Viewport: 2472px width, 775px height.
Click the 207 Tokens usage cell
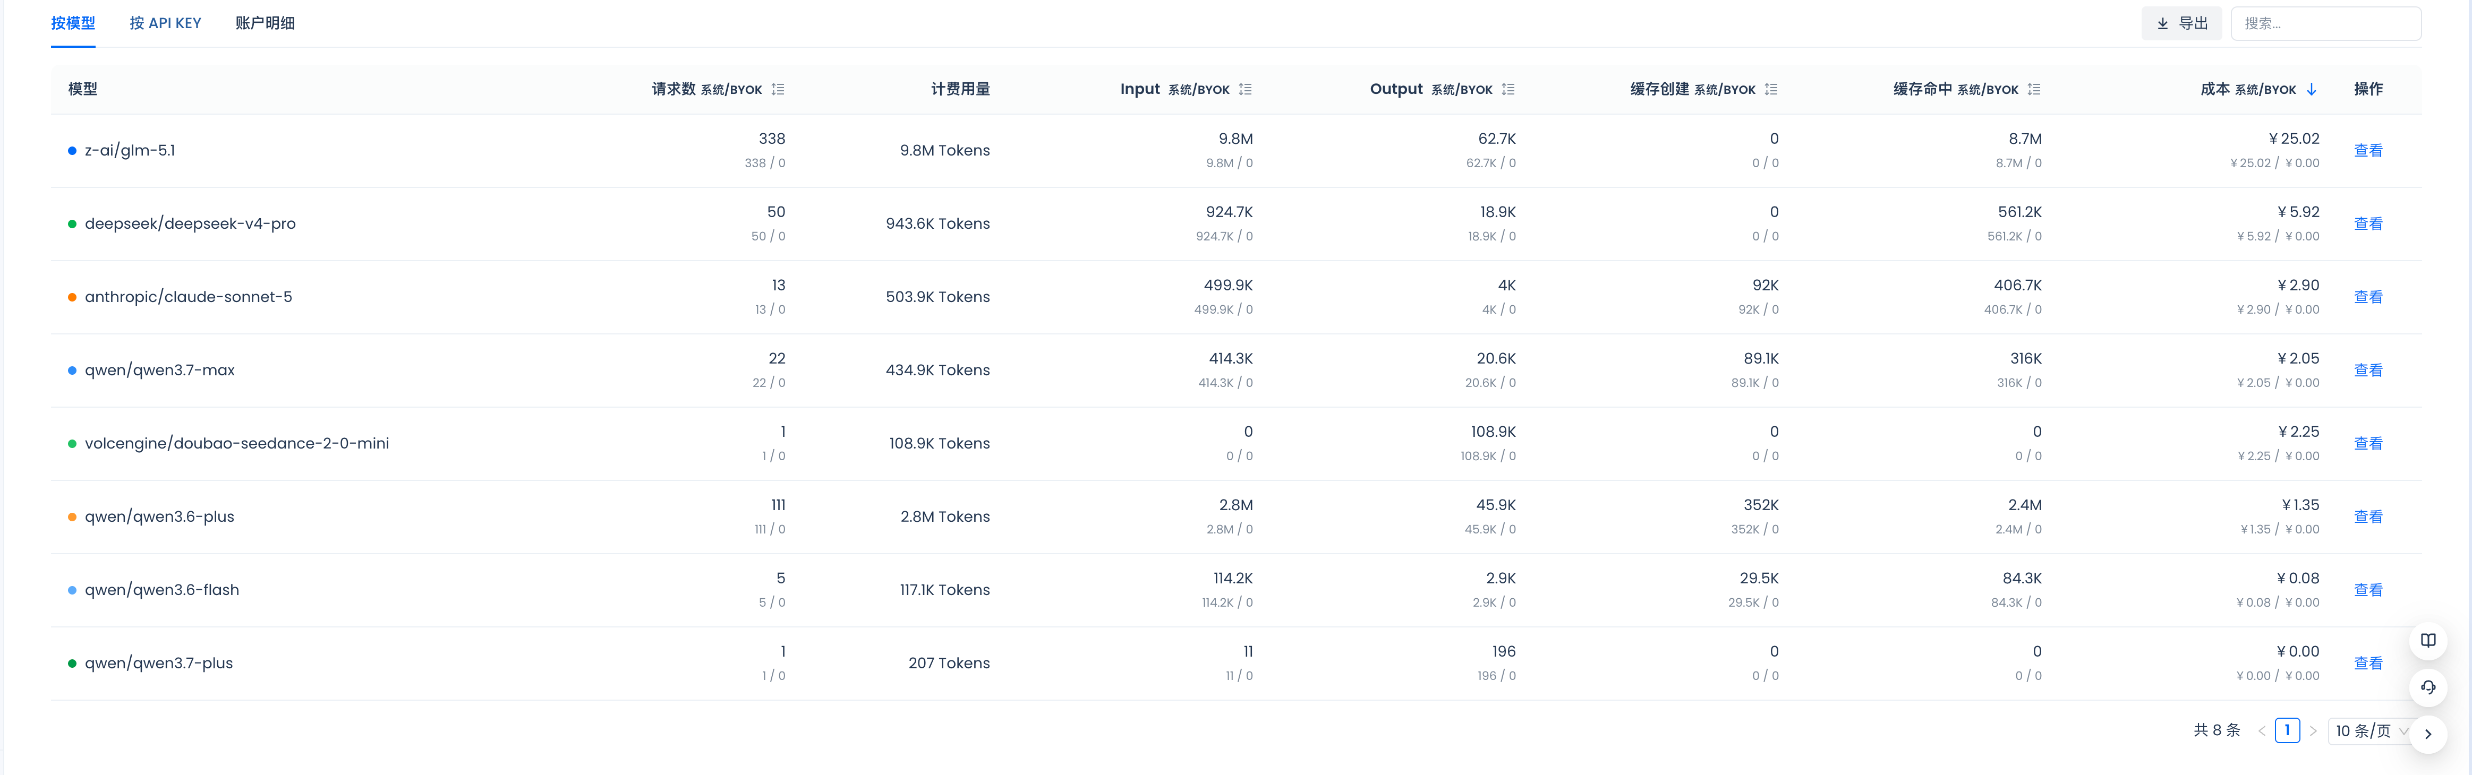coord(949,663)
